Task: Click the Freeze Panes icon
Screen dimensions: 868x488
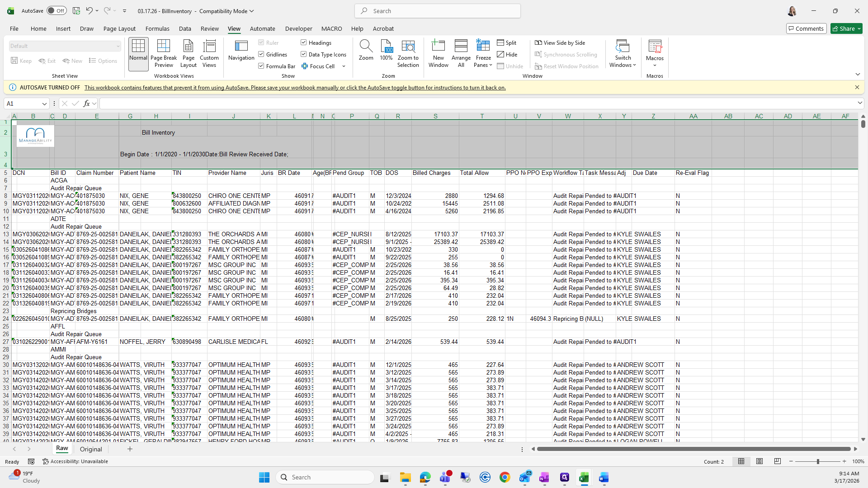Action: [483, 46]
